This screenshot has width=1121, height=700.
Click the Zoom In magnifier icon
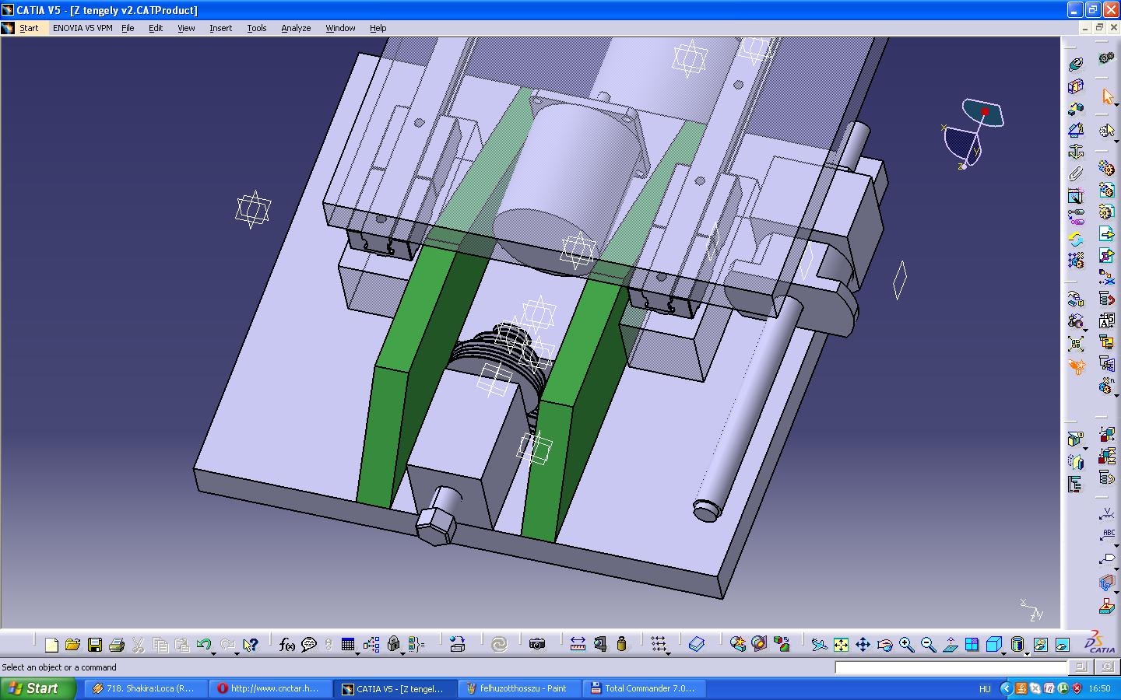coord(906,645)
